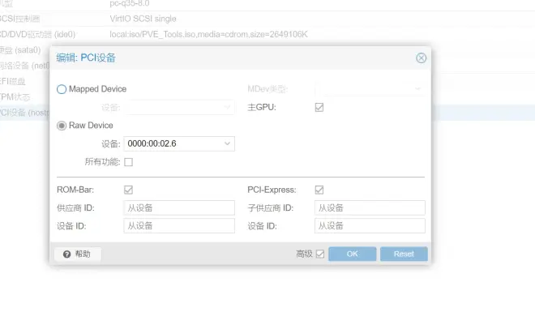Click the right 设备 ID input field
Screen dimensions: 535x312
[370, 226]
